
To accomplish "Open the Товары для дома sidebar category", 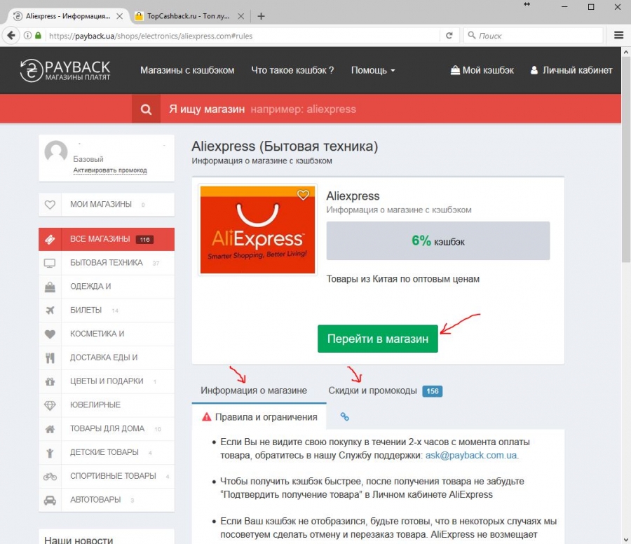I will coord(107,428).
